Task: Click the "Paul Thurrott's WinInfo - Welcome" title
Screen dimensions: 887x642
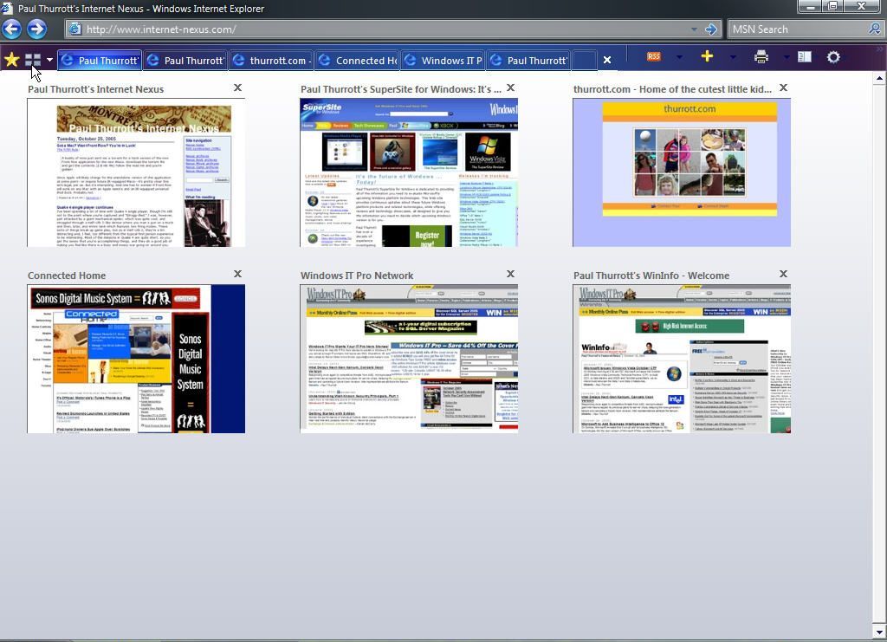Action: coord(651,276)
